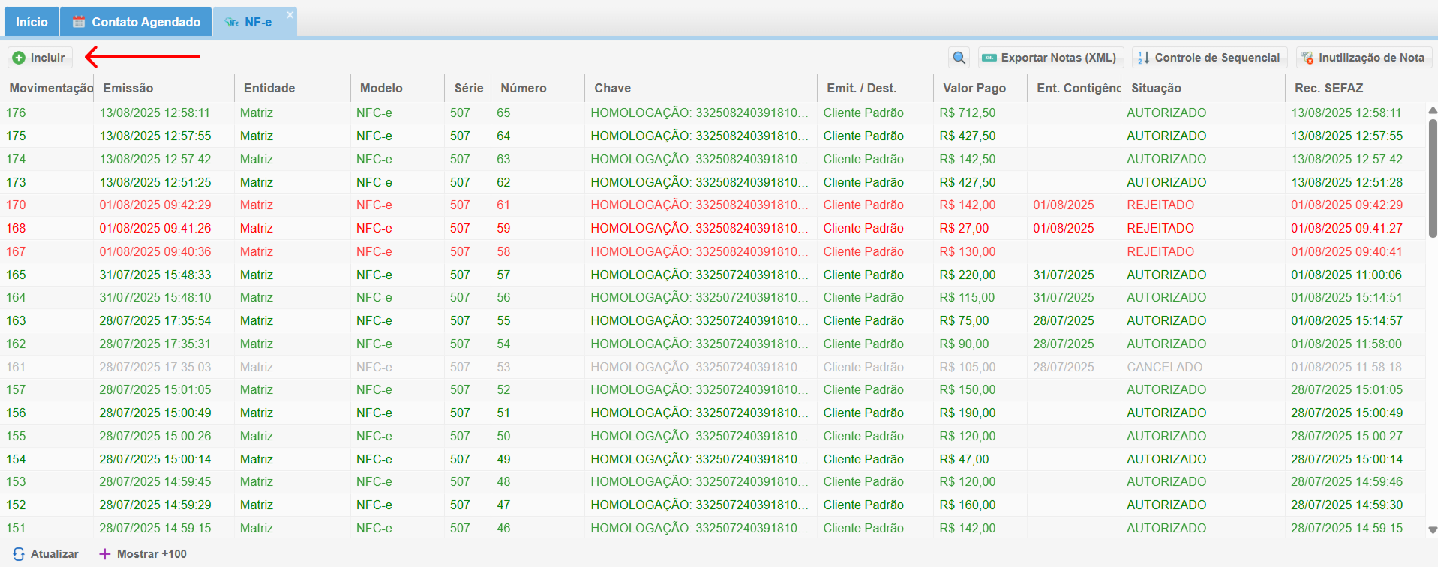Switch to the Inicio tab

[x=32, y=22]
